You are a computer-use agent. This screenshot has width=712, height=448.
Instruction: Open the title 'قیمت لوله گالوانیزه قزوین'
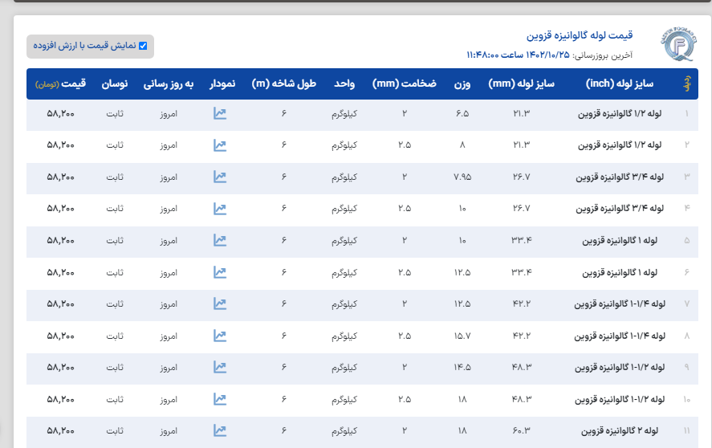(x=580, y=36)
